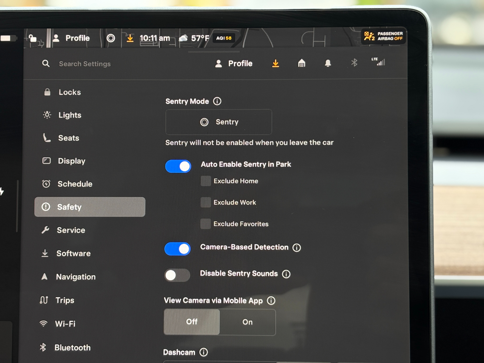Turn off Auto Enable Sentry in Park
The width and height of the screenshot is (484, 363).
(x=178, y=166)
